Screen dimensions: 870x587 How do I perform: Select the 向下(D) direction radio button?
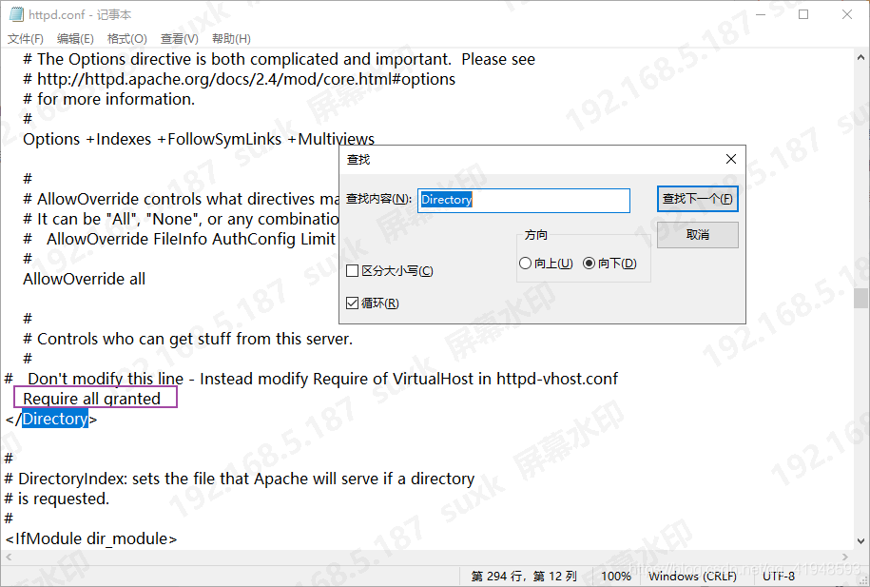609,264
